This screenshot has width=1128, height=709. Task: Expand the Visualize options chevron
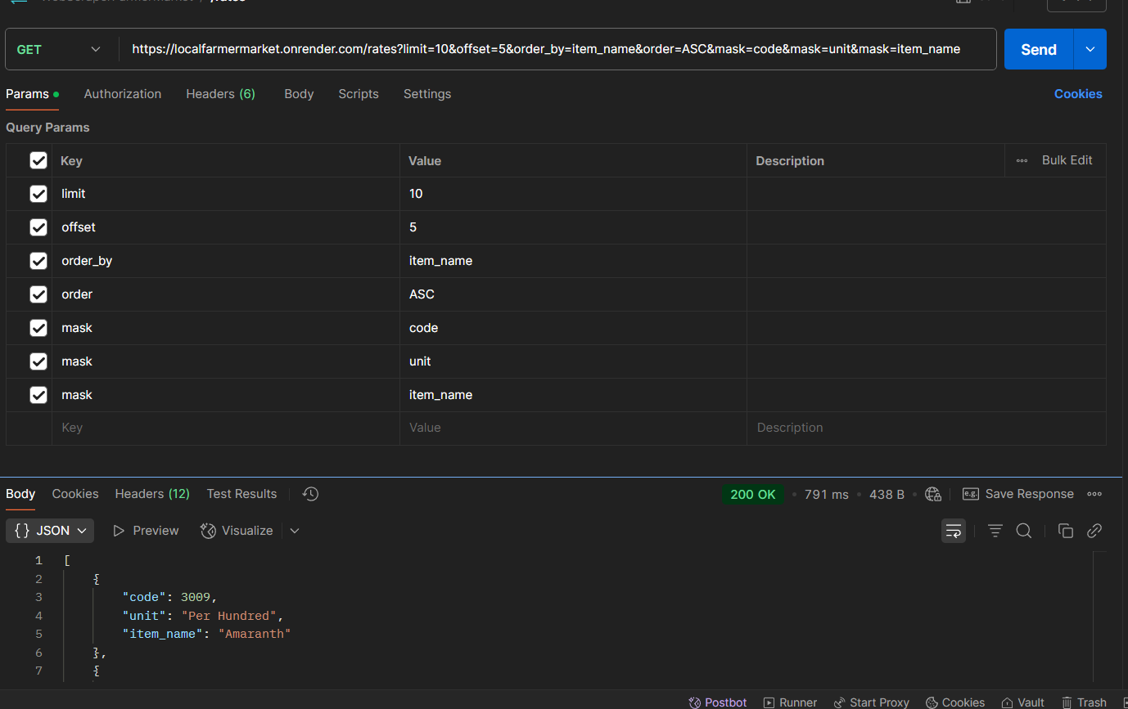click(x=295, y=531)
